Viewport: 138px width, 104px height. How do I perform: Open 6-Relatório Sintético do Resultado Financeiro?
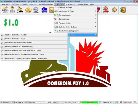pos(34,54)
